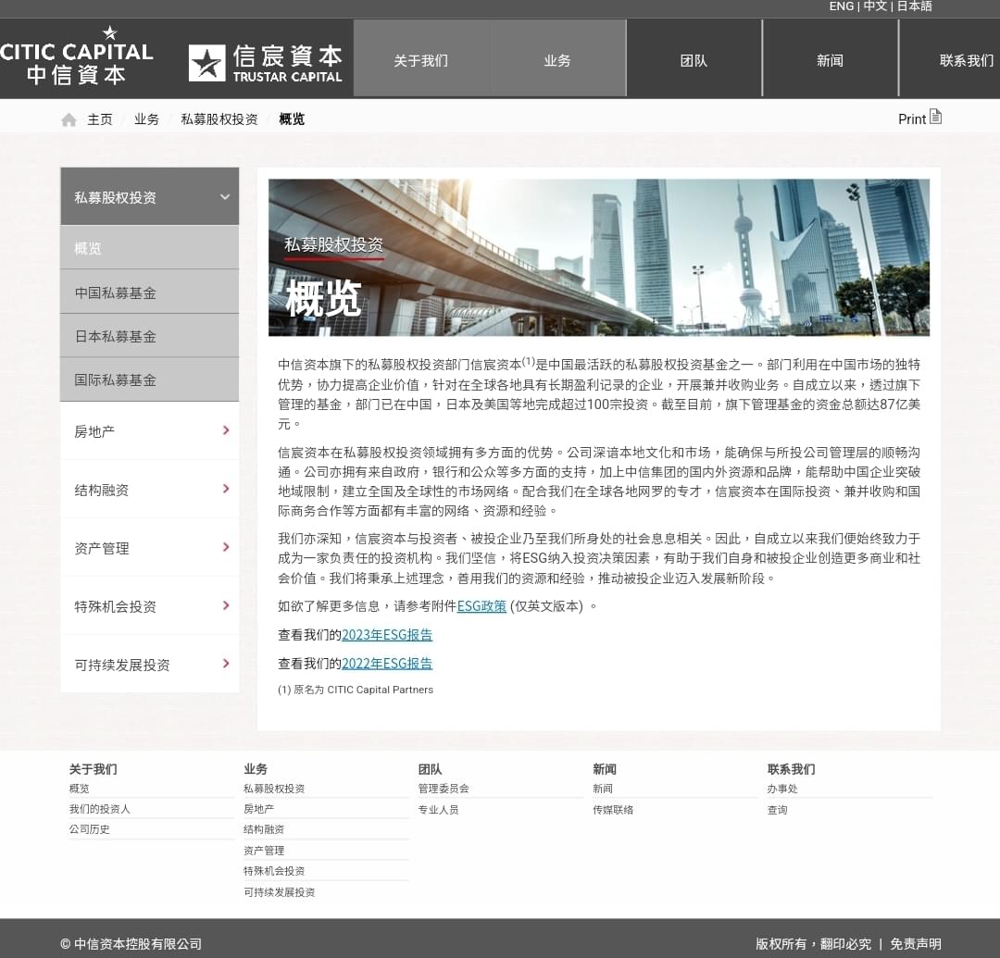Expand the 结构融资 sidebar arrow

(226, 489)
